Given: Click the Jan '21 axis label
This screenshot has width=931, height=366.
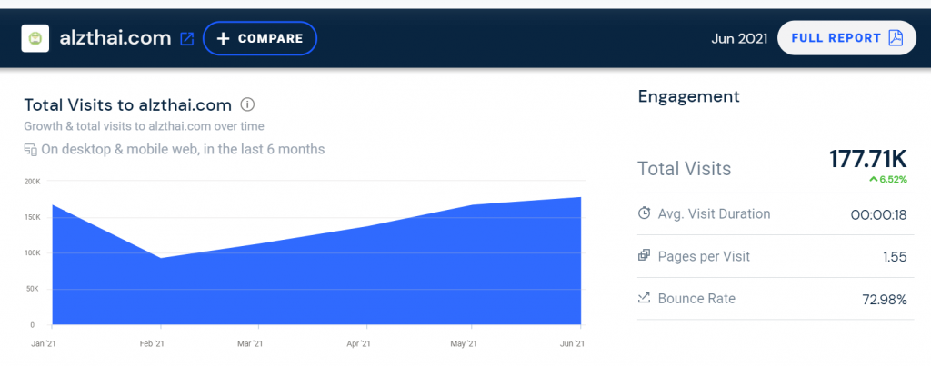Looking at the screenshot, I should tap(43, 344).
